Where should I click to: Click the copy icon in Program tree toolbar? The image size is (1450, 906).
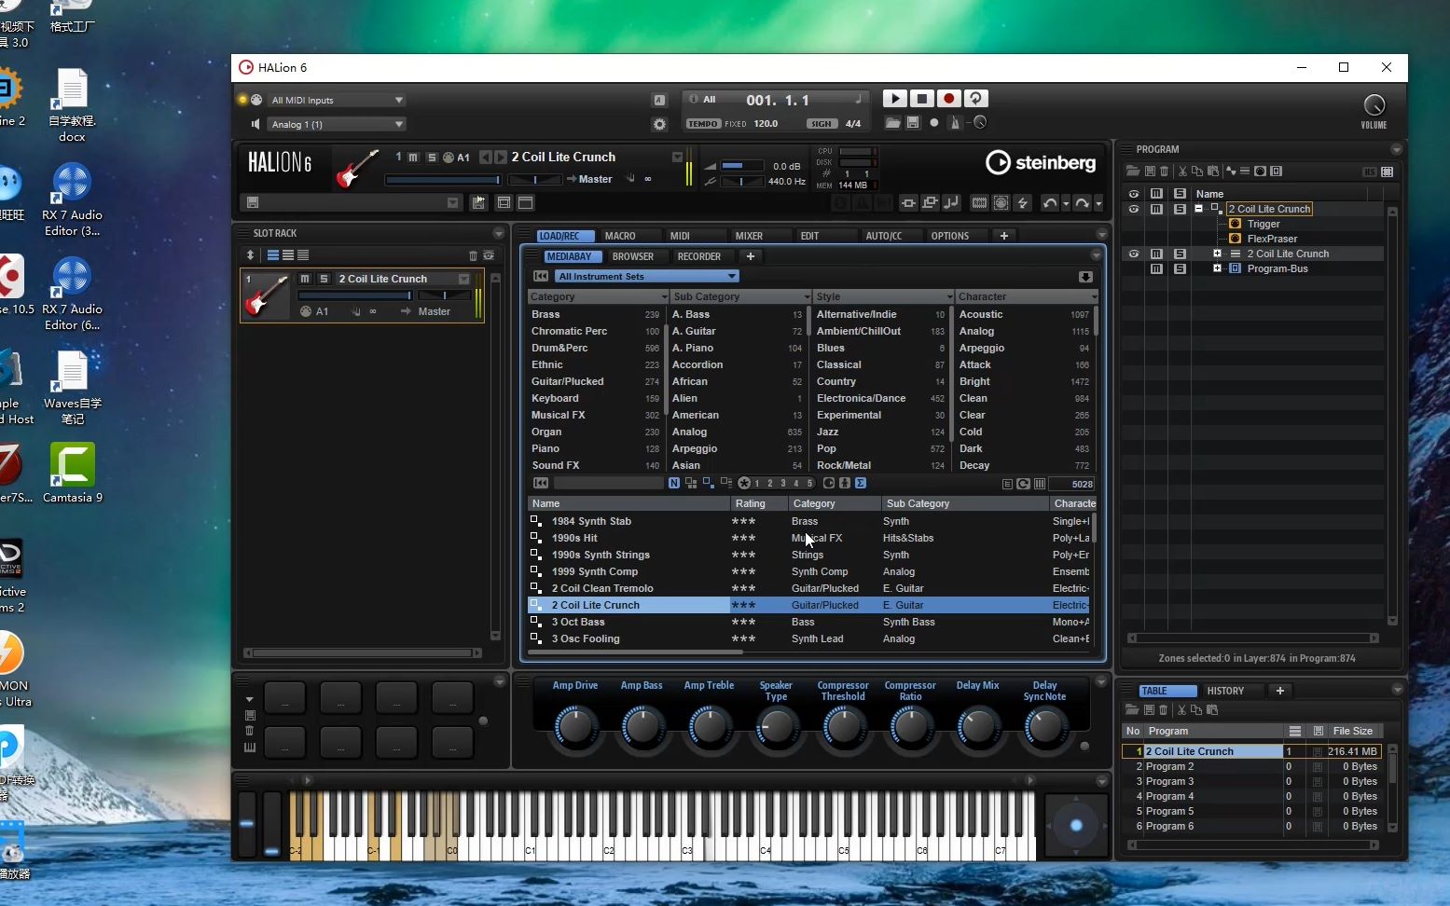click(x=1197, y=172)
